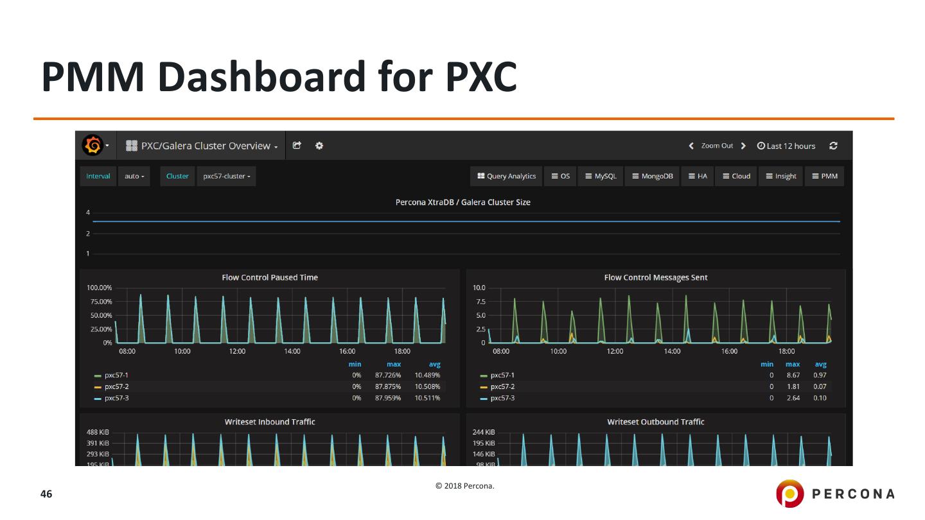This screenshot has height=520, width=925.
Task: Click green pxc57-1 color swatch in Paused Time legend
Action: click(x=98, y=376)
